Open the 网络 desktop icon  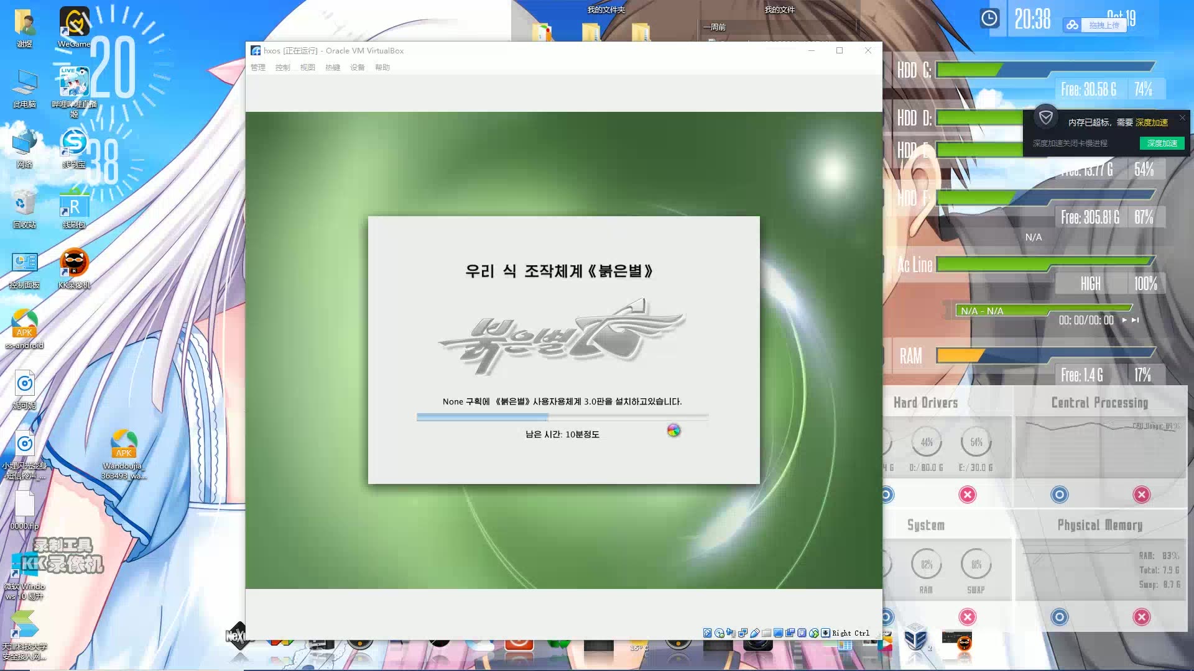tap(24, 149)
